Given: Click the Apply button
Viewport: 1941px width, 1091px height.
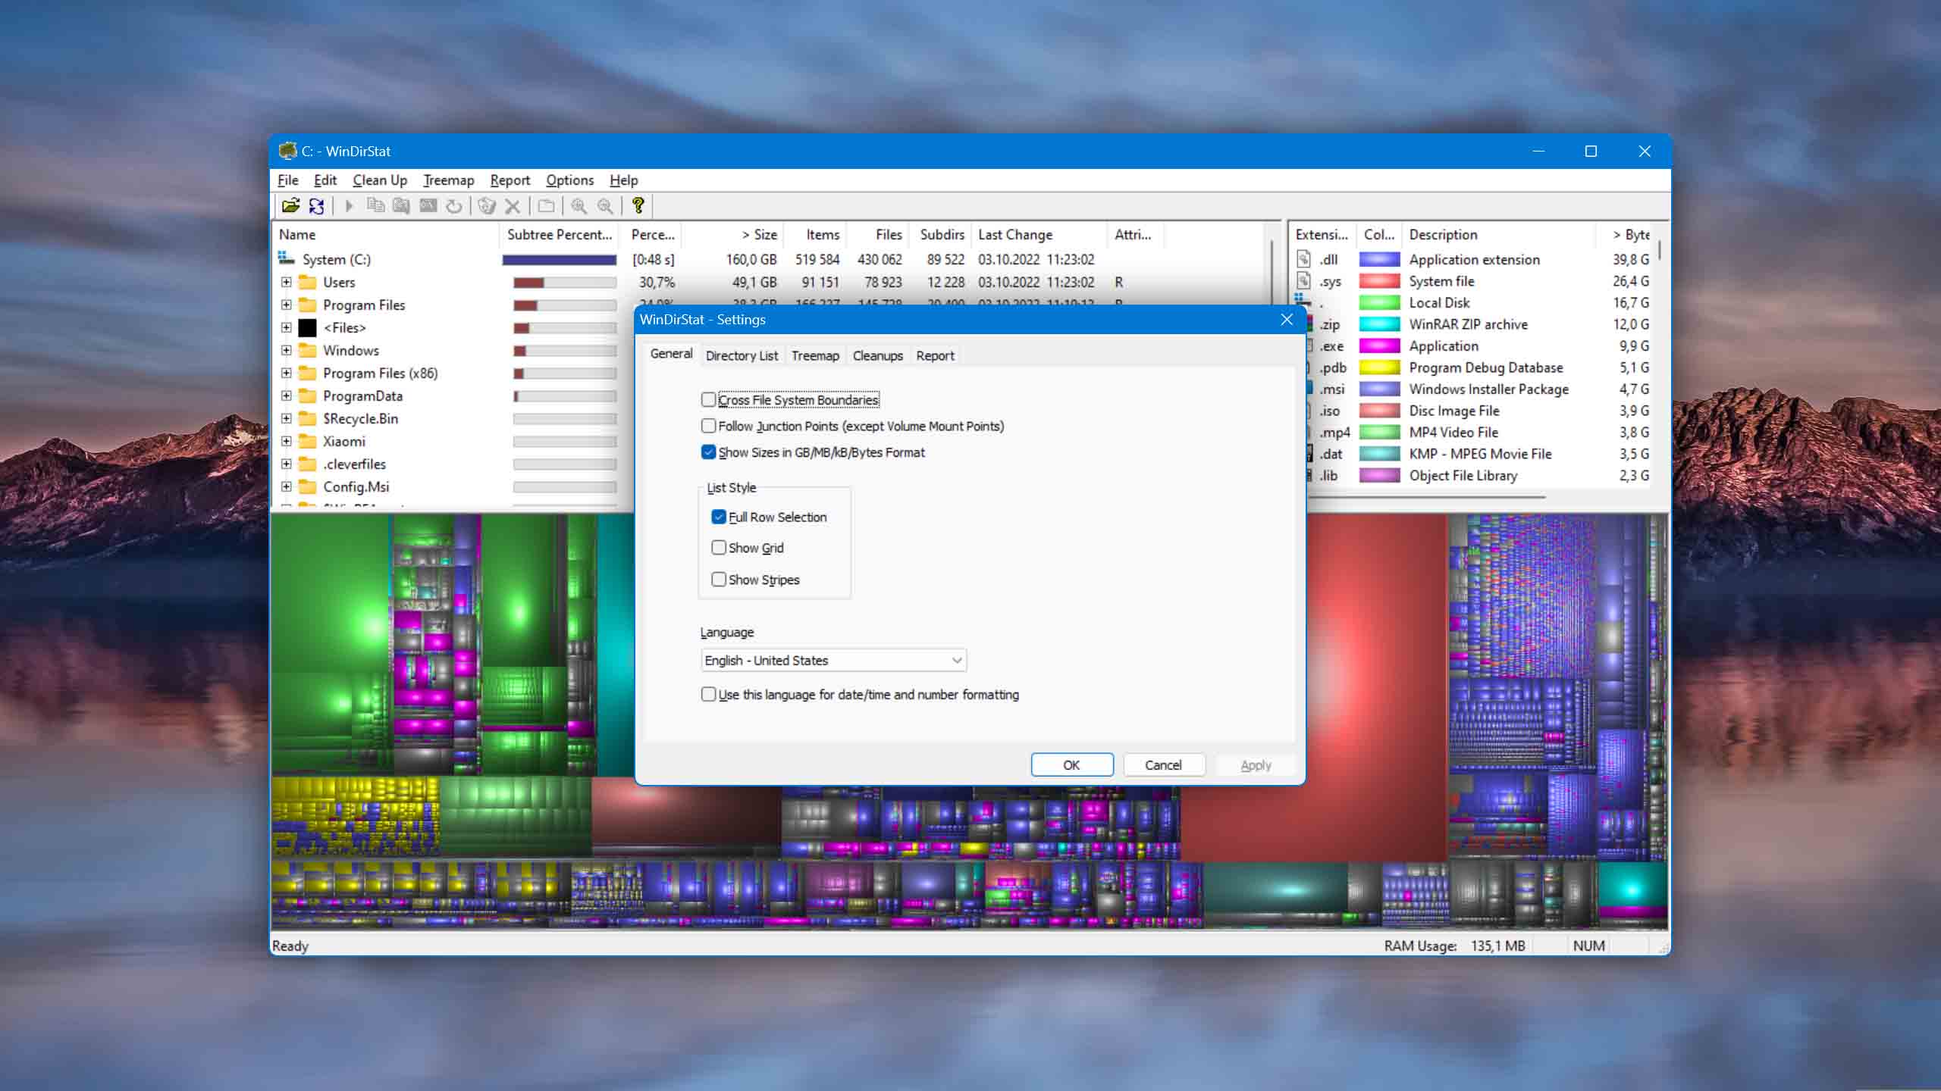Looking at the screenshot, I should click(1256, 765).
